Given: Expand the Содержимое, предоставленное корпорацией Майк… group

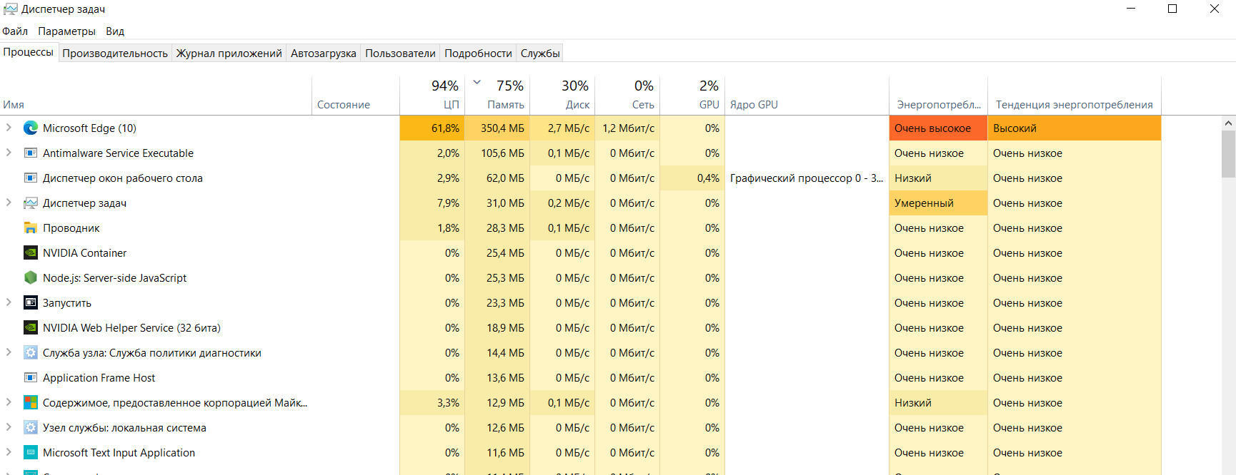Looking at the screenshot, I should point(9,402).
